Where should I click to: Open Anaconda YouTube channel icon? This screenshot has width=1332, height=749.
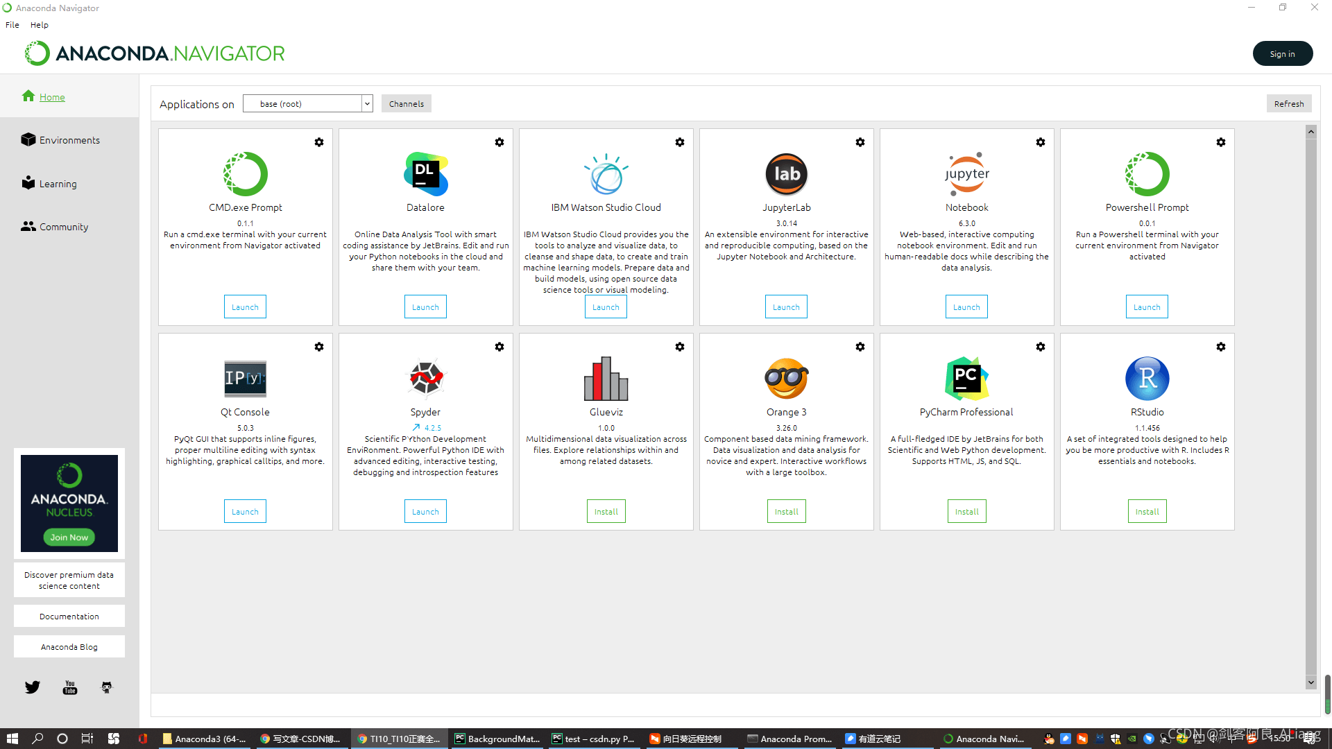(x=70, y=687)
